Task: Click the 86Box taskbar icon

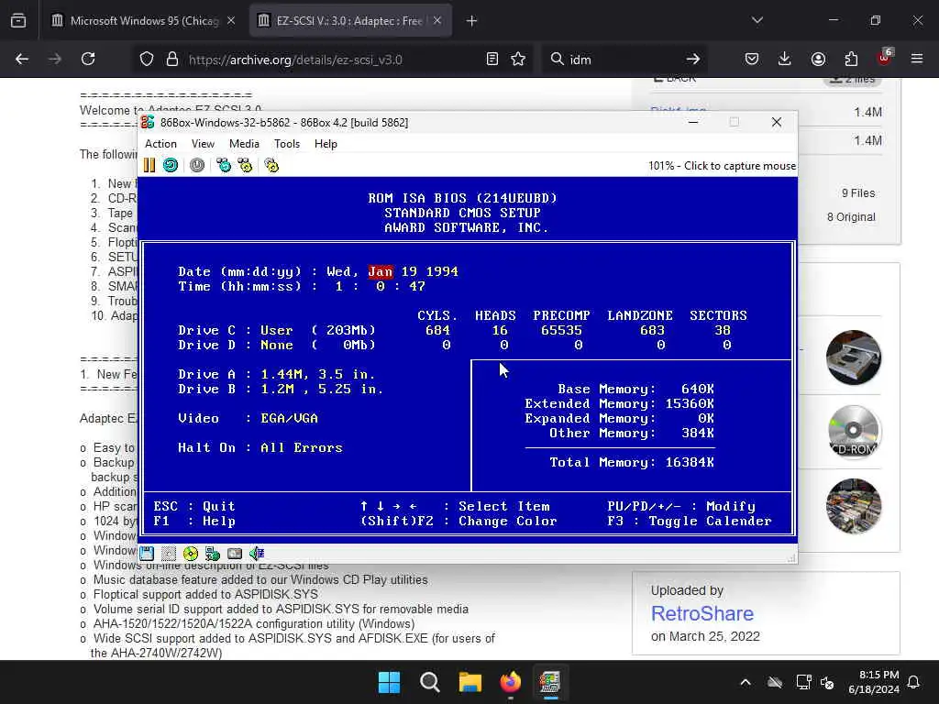Action: pos(550,682)
